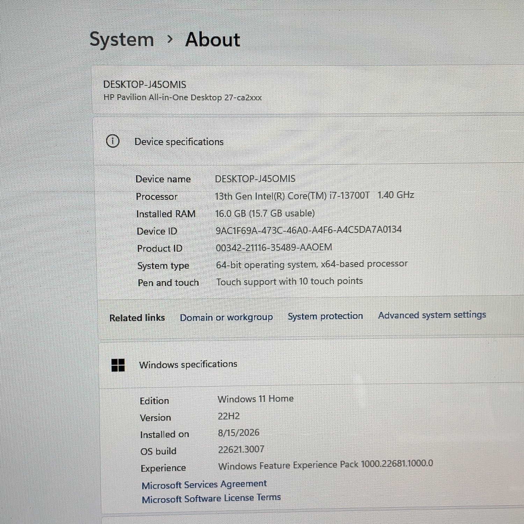The width and height of the screenshot is (524, 524).
Task: Click the Product ID label
Action: (160, 248)
